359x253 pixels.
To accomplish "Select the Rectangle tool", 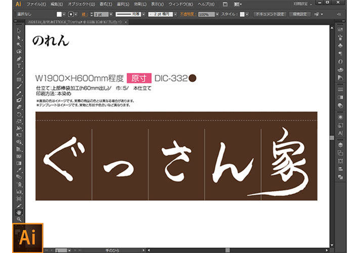I will click(19, 80).
